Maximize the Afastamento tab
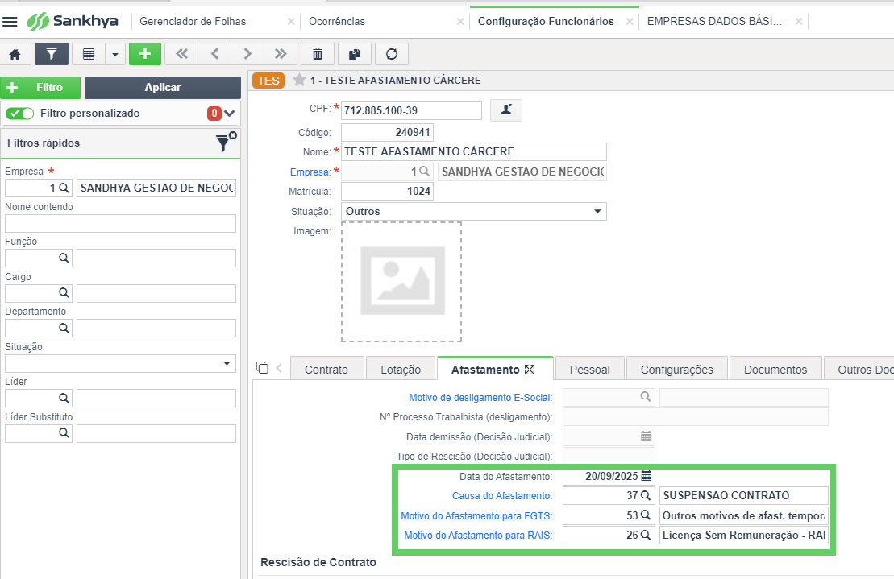The height and width of the screenshot is (579, 894). point(530,370)
